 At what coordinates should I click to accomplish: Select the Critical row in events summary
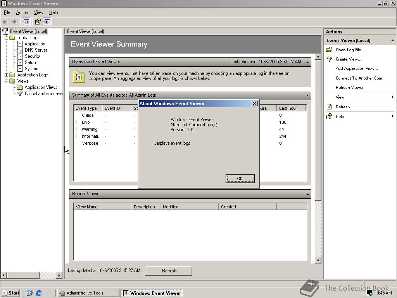tap(88, 115)
